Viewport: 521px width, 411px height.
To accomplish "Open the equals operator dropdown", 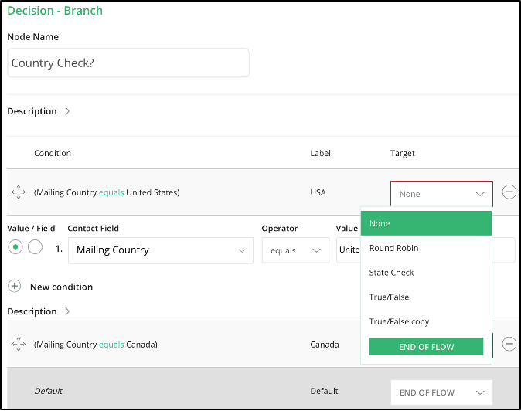I will point(295,250).
